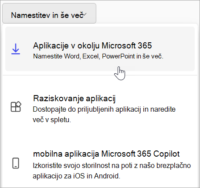Screen dimensions: 200x188
Task: Click the blue download arrow icon
Action: pyautogui.click(x=16, y=49)
